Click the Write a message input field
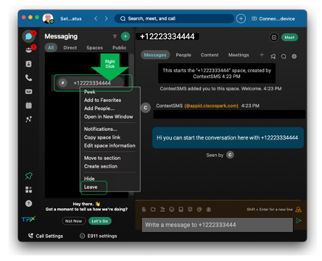The image size is (322, 261). point(217,225)
